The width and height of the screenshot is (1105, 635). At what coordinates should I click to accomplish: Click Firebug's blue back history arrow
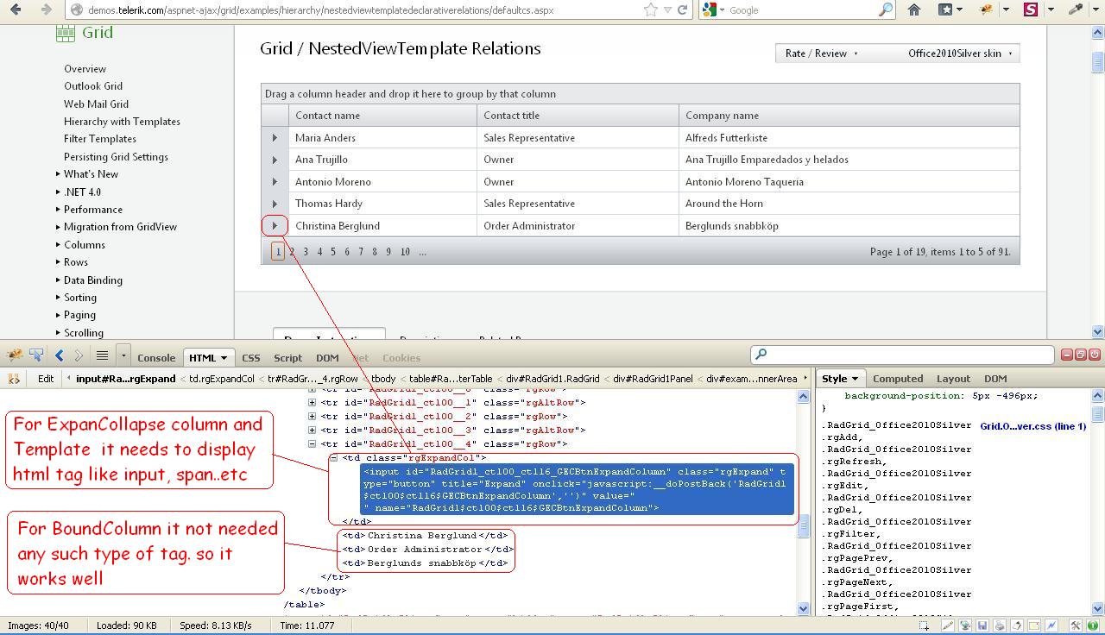pyautogui.click(x=59, y=355)
